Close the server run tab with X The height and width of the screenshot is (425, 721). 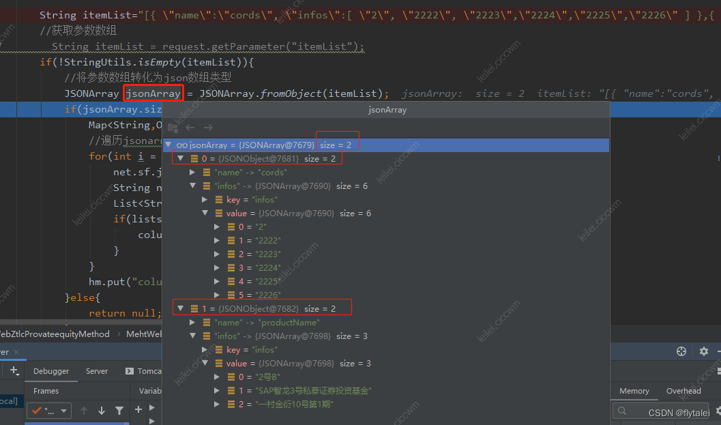tap(16, 352)
